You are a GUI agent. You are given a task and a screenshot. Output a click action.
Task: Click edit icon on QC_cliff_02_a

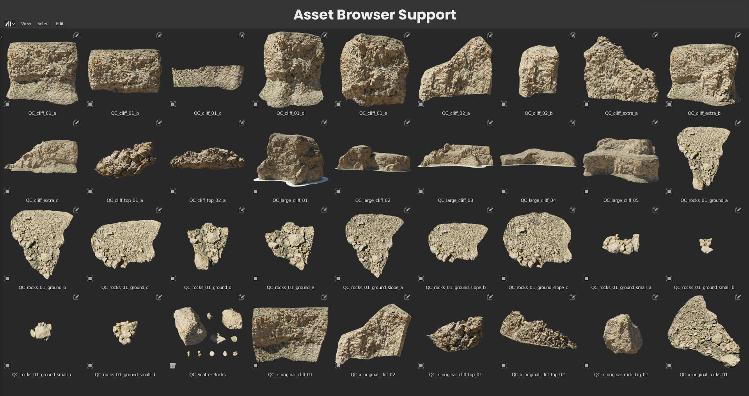click(490, 35)
